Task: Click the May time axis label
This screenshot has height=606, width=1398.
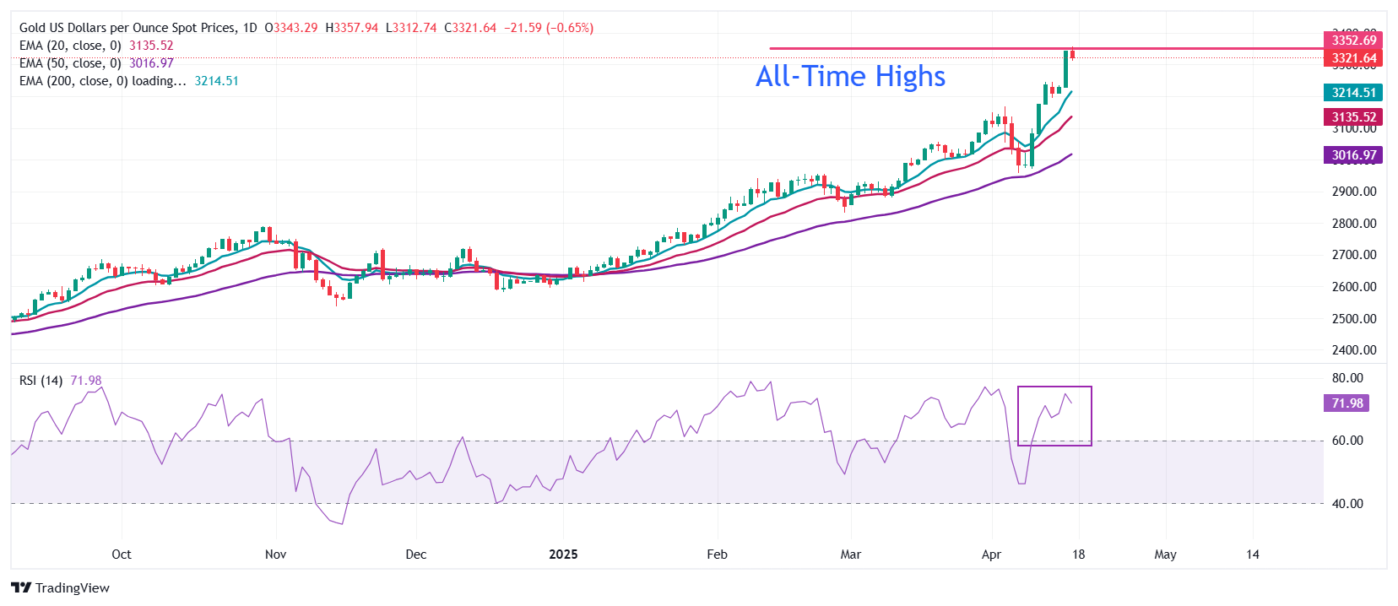Action: [x=1165, y=555]
